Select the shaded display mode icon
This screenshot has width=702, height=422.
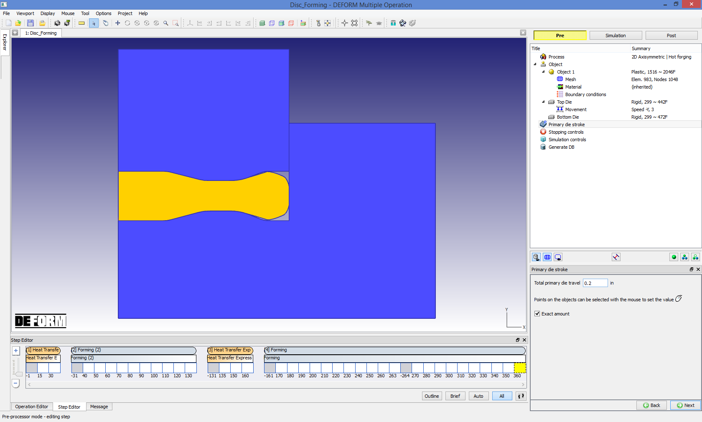pos(262,23)
